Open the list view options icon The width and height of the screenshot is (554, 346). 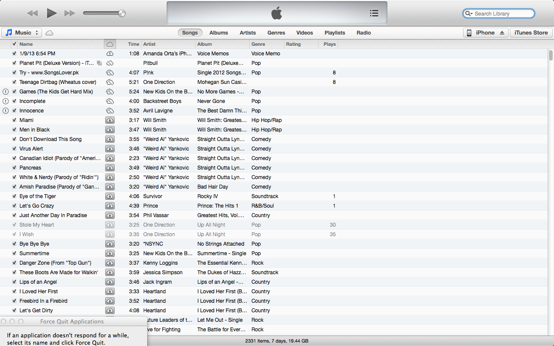[374, 13]
